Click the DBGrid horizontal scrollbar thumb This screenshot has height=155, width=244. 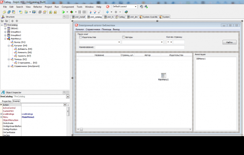coord(81,129)
